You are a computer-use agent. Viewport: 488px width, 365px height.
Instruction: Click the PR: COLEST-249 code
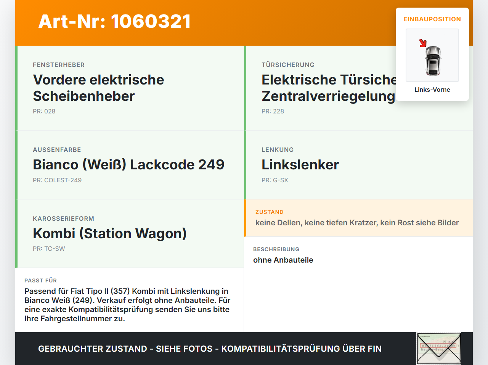point(57,180)
